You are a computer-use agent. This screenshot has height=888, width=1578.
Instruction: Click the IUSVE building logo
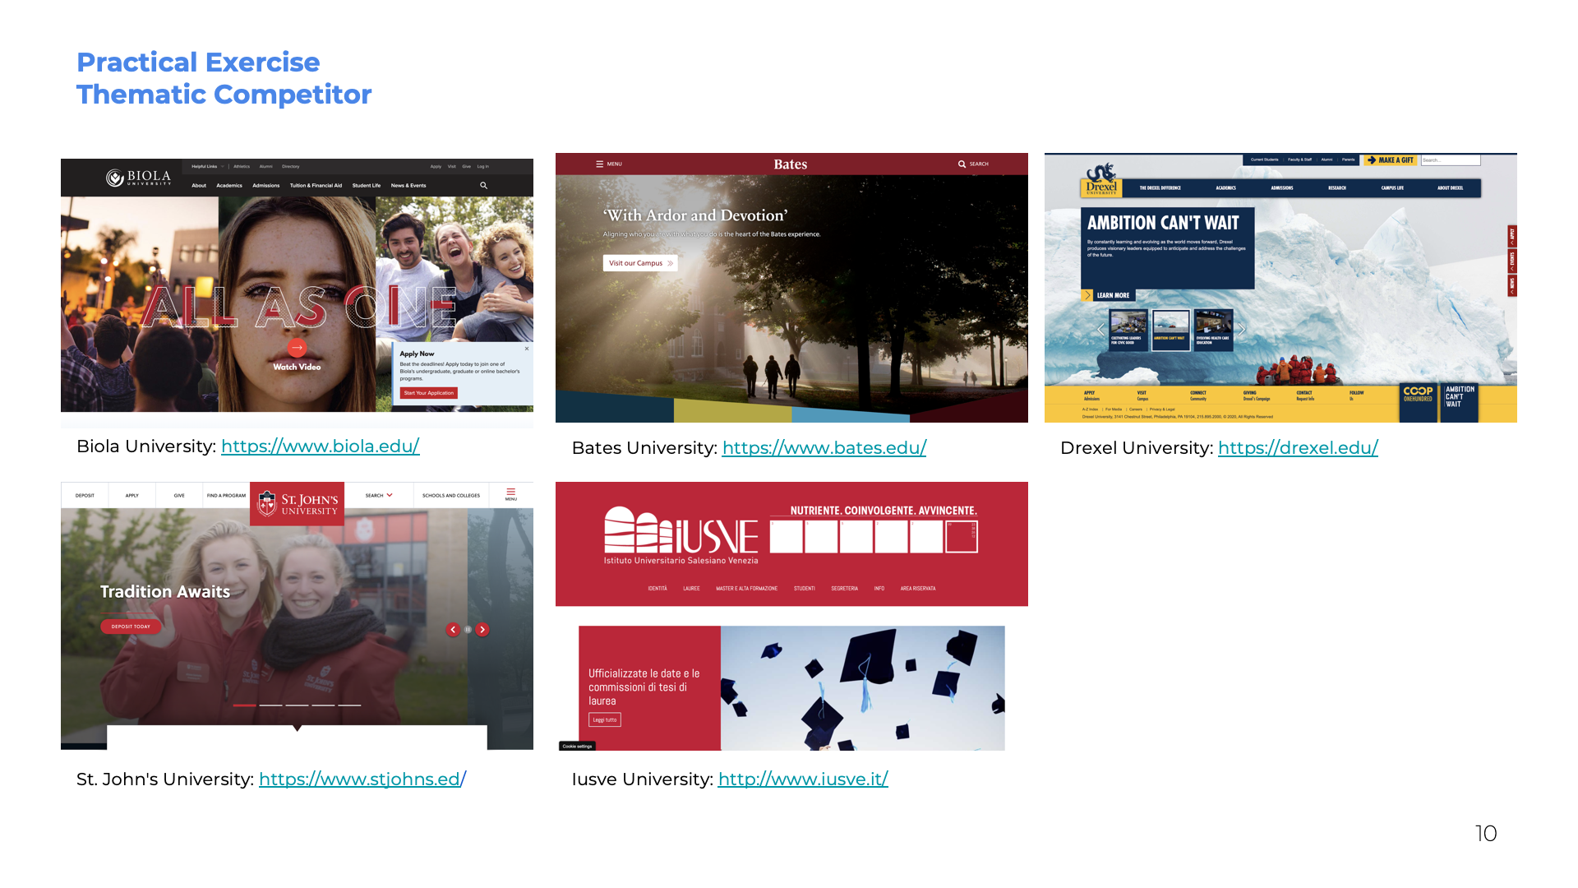tap(681, 535)
